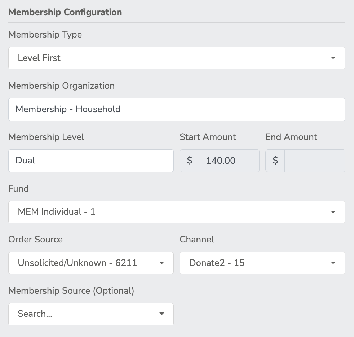Click the 'Order Source' label text
This screenshot has height=337, width=354.
tap(35, 240)
